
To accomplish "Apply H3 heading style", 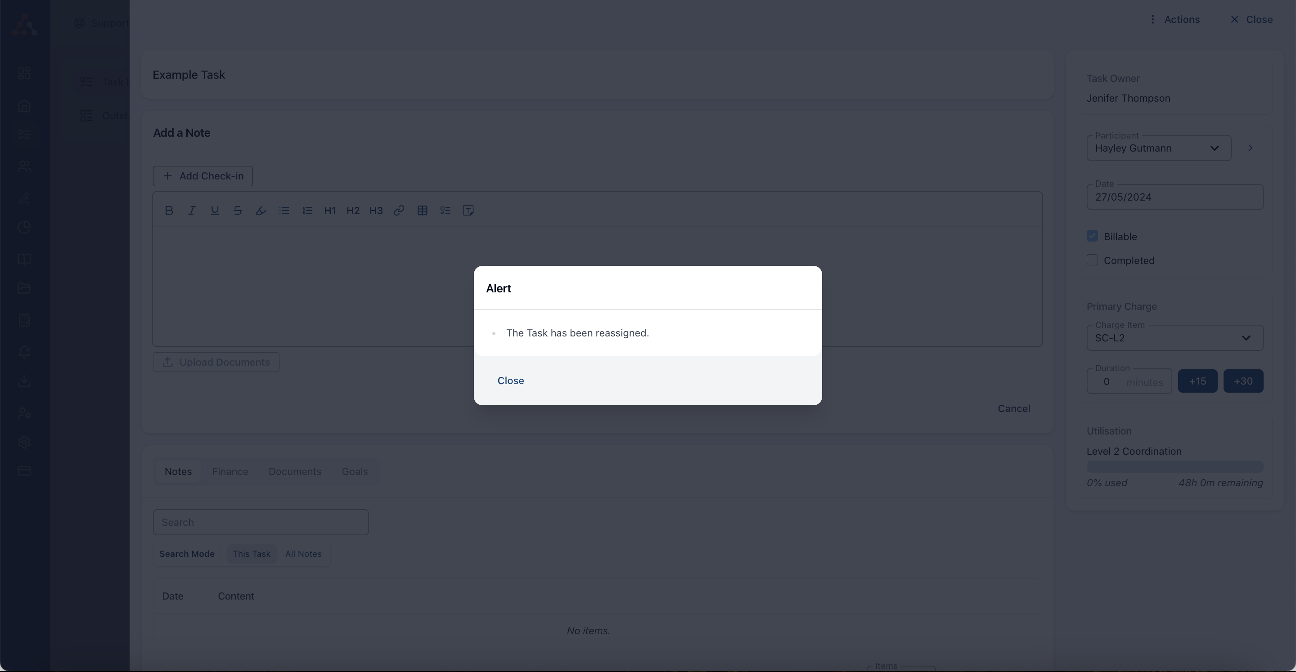I will click(x=376, y=211).
